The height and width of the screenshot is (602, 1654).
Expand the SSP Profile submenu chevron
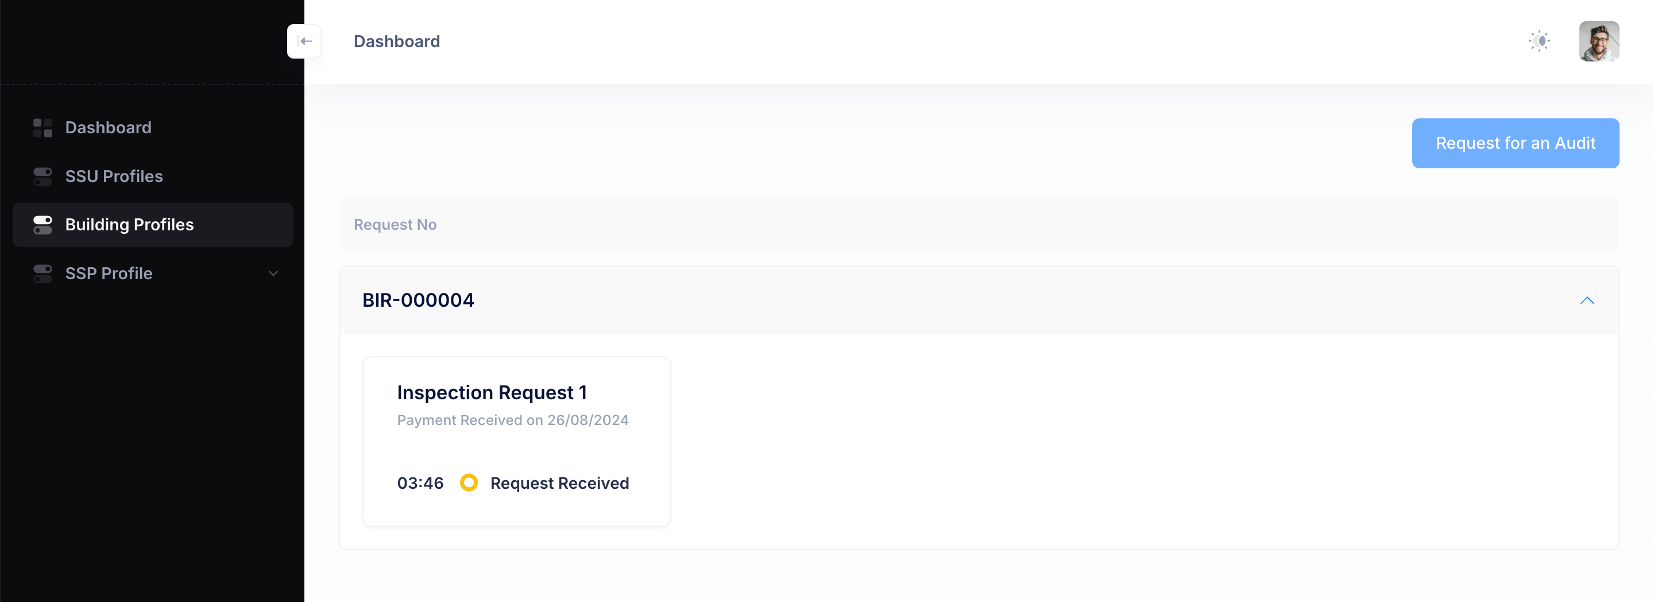coord(273,273)
